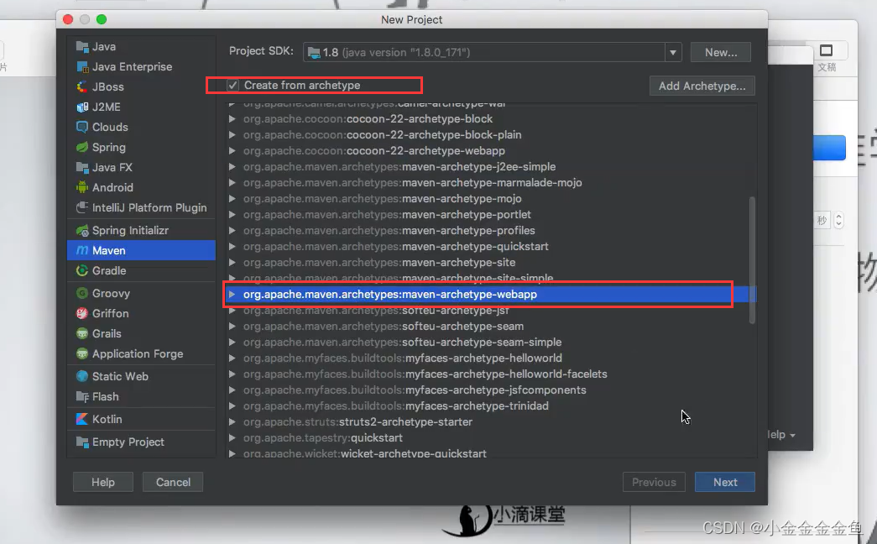Screen dimensions: 877x544
Task: Click the Flash icon
Action: tap(82, 396)
